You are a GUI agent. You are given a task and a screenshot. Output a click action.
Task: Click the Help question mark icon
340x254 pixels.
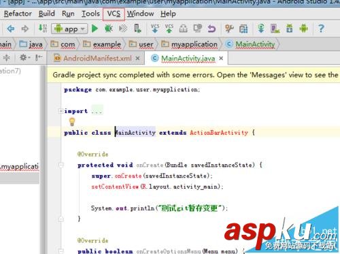click(x=321, y=29)
